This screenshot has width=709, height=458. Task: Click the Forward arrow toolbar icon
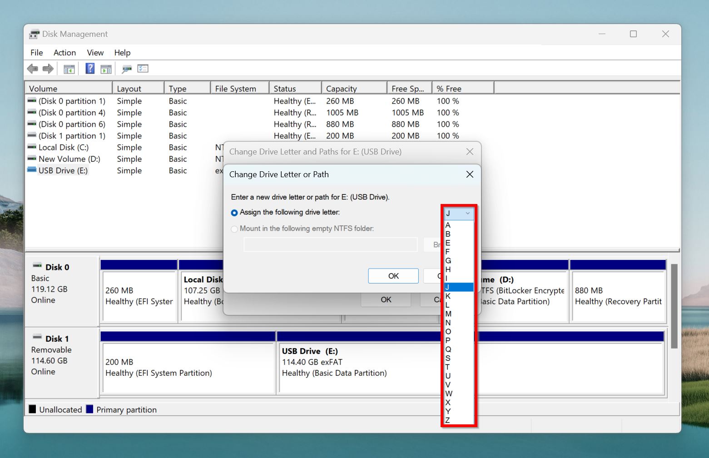point(48,69)
